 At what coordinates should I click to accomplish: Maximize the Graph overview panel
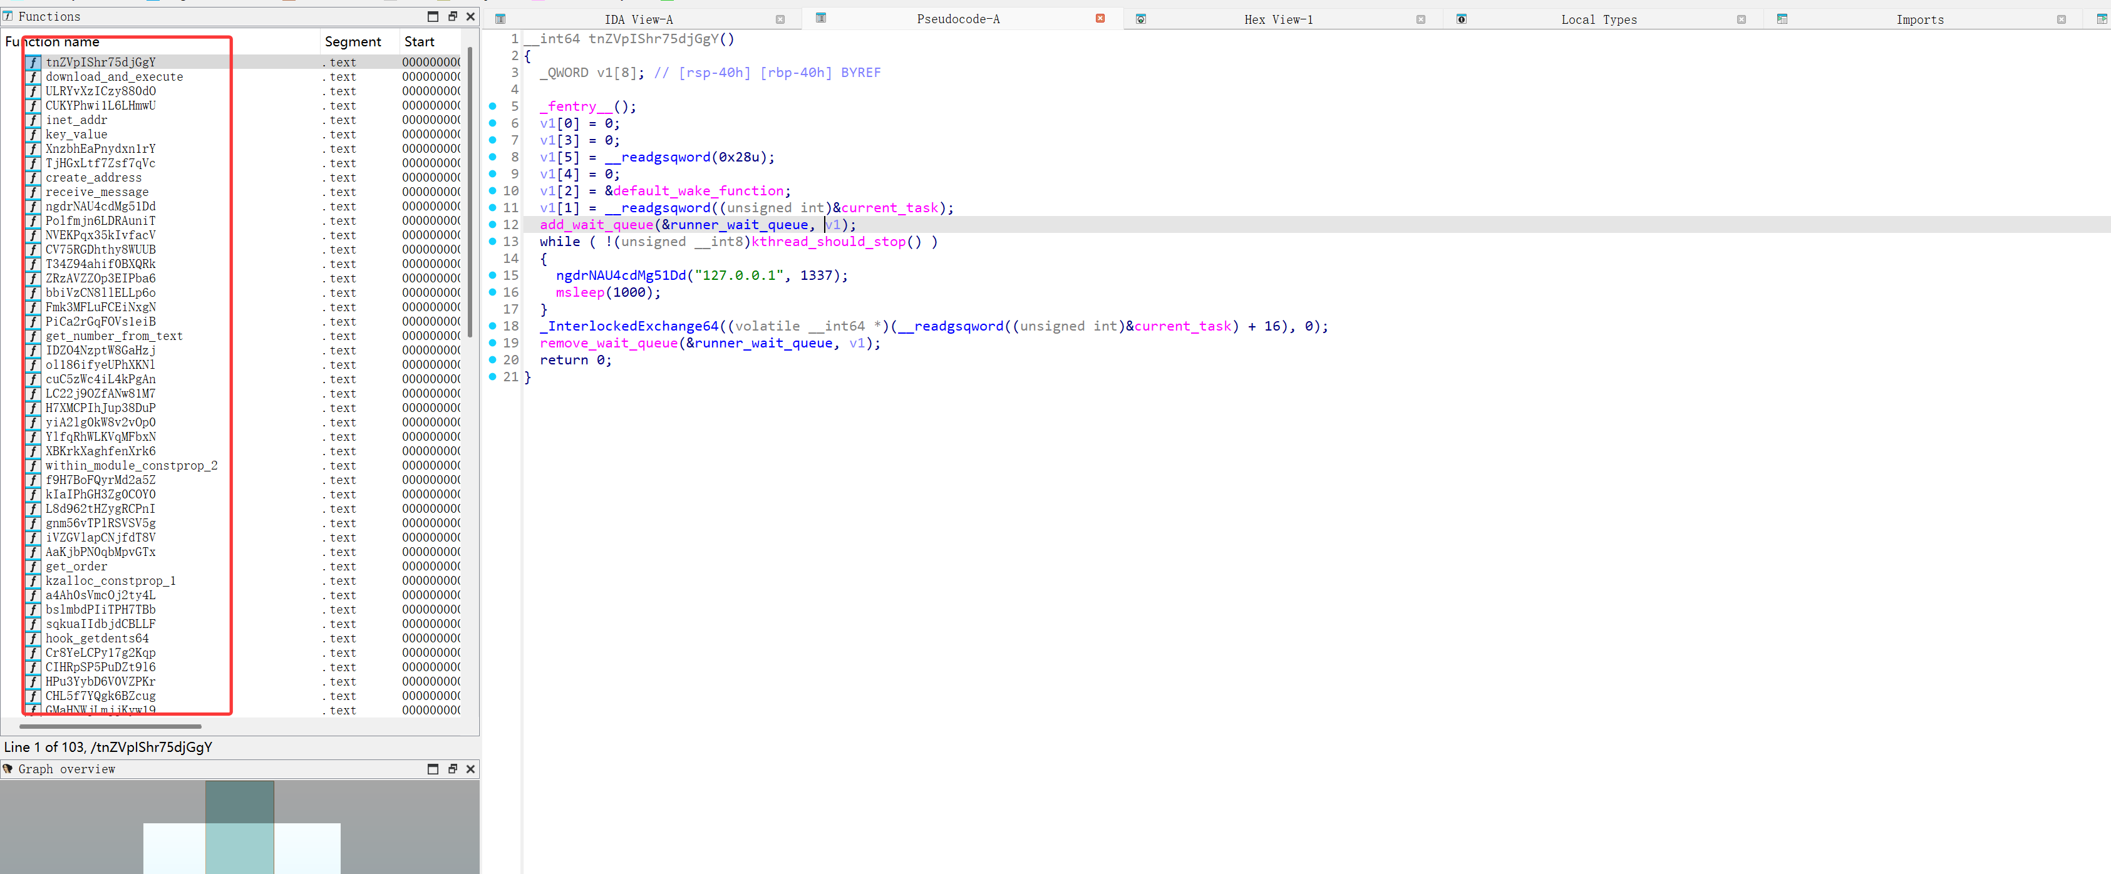433,769
